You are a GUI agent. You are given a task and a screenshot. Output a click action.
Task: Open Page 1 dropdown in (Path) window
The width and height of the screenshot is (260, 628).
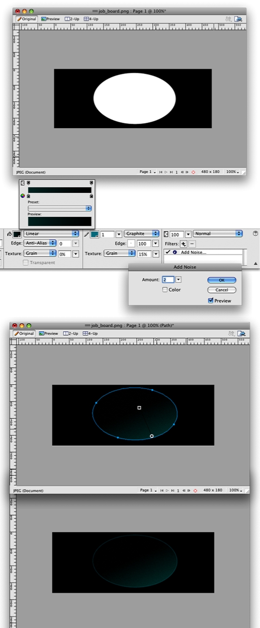147,490
